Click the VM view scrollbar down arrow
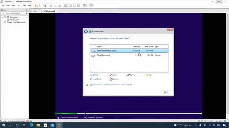The height and width of the screenshot is (128, 229). coord(228,118)
